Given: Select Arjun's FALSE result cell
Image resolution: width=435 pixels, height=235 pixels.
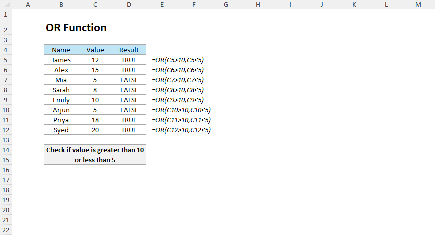Looking at the screenshot, I should (x=129, y=110).
